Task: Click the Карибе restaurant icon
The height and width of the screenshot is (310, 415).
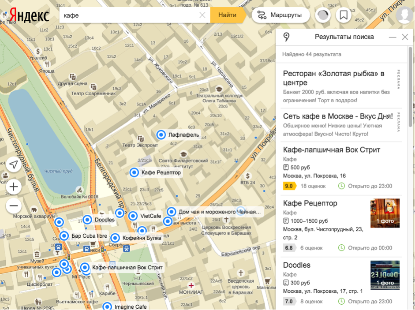Action: (107, 287)
